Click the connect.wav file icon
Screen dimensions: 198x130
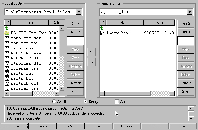click(x=7, y=43)
